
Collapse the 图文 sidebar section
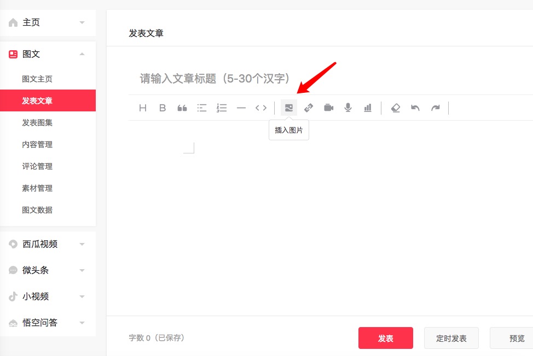[82, 54]
